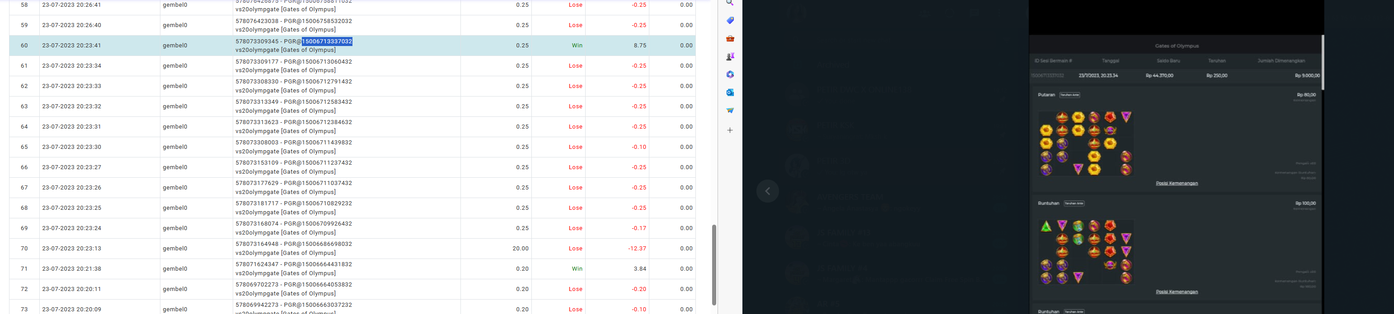Click row number 59

coord(24,25)
